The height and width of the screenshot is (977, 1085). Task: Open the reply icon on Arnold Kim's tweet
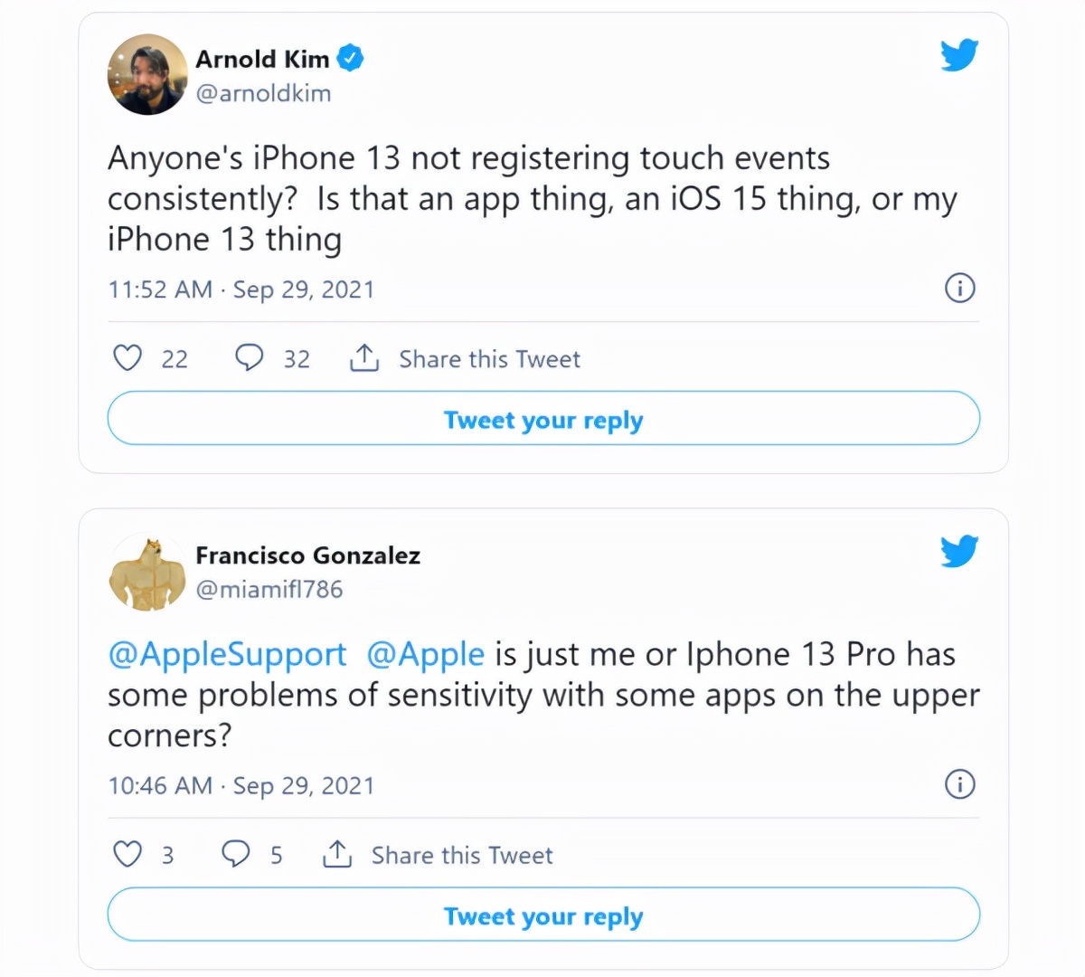249,358
